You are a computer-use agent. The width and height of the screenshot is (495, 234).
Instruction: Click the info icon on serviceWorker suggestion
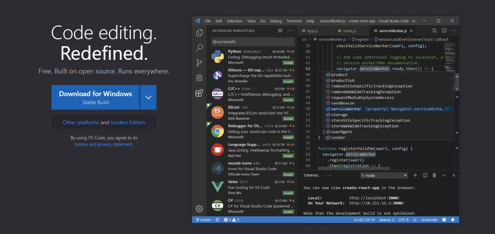coord(447,109)
